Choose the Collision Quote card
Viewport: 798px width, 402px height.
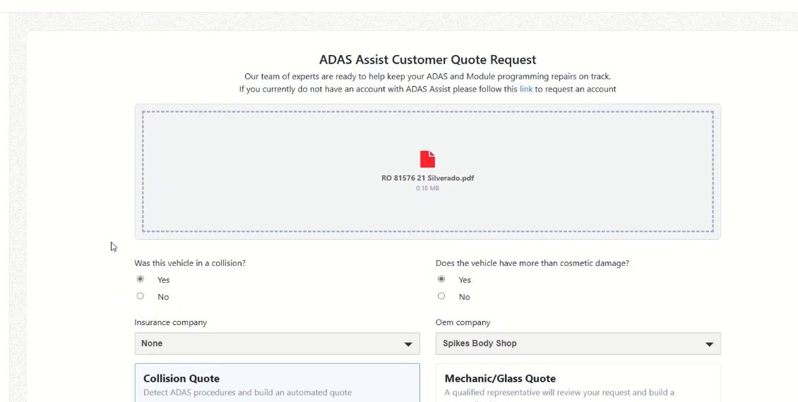(x=278, y=383)
